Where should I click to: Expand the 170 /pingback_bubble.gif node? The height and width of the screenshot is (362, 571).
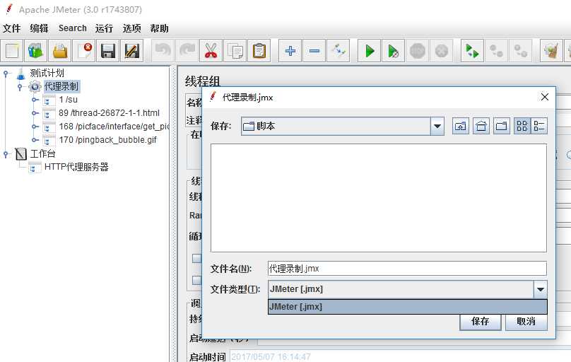[x=35, y=140]
